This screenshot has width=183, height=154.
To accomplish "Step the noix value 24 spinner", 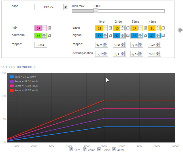I will point(44,28).
